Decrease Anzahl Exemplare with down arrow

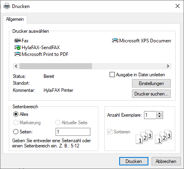click(x=159, y=117)
